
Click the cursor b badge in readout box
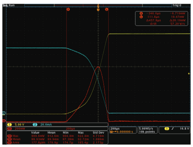click(x=141, y=17)
